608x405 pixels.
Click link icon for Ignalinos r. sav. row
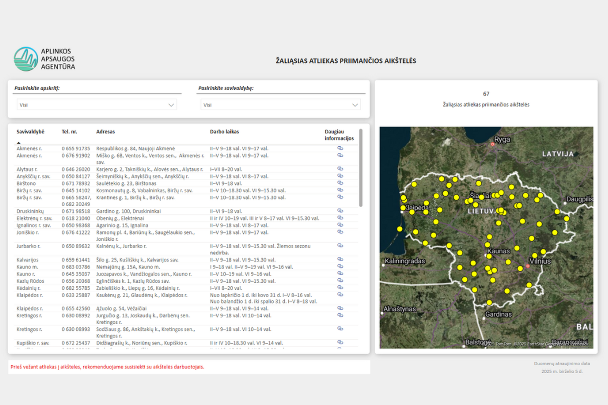[340, 225]
